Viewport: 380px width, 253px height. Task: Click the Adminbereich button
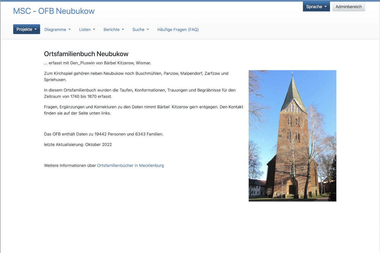click(349, 7)
